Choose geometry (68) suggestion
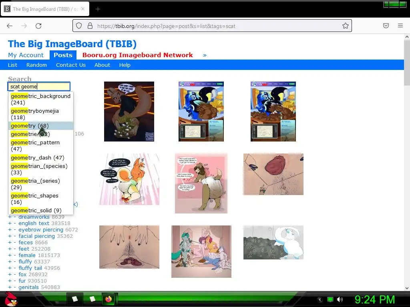The image size is (410, 307). coord(41,126)
